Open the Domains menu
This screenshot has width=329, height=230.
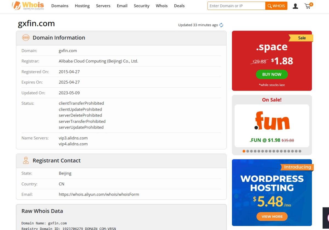coord(60,6)
